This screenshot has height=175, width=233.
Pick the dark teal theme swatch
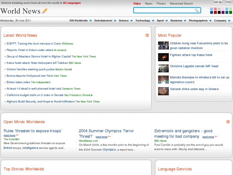(227, 12)
